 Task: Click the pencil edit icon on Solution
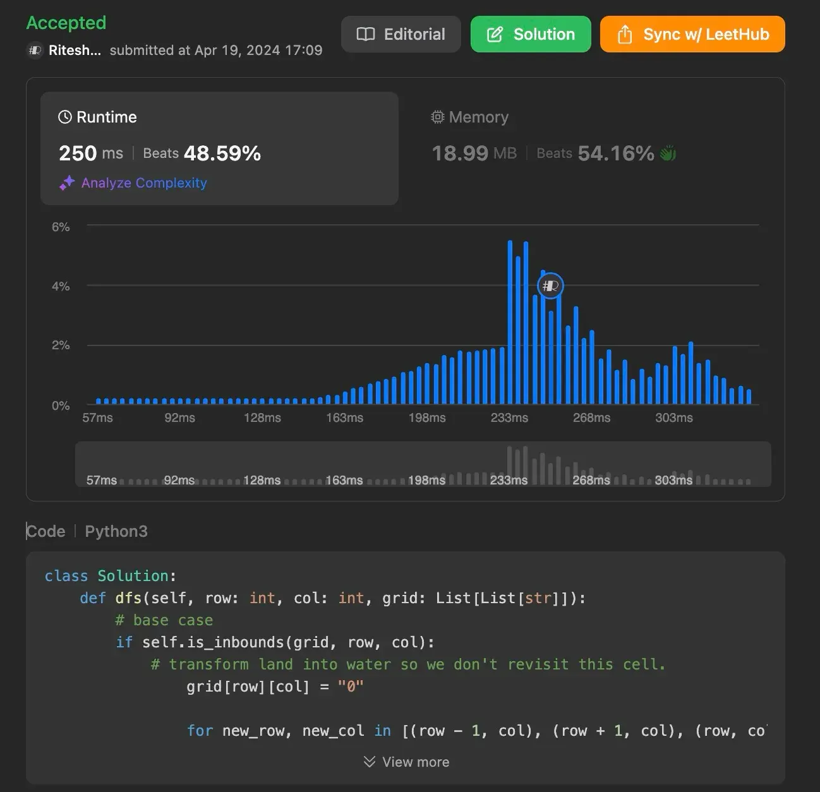tap(495, 34)
